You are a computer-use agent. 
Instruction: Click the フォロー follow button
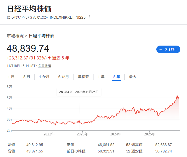[168, 49]
